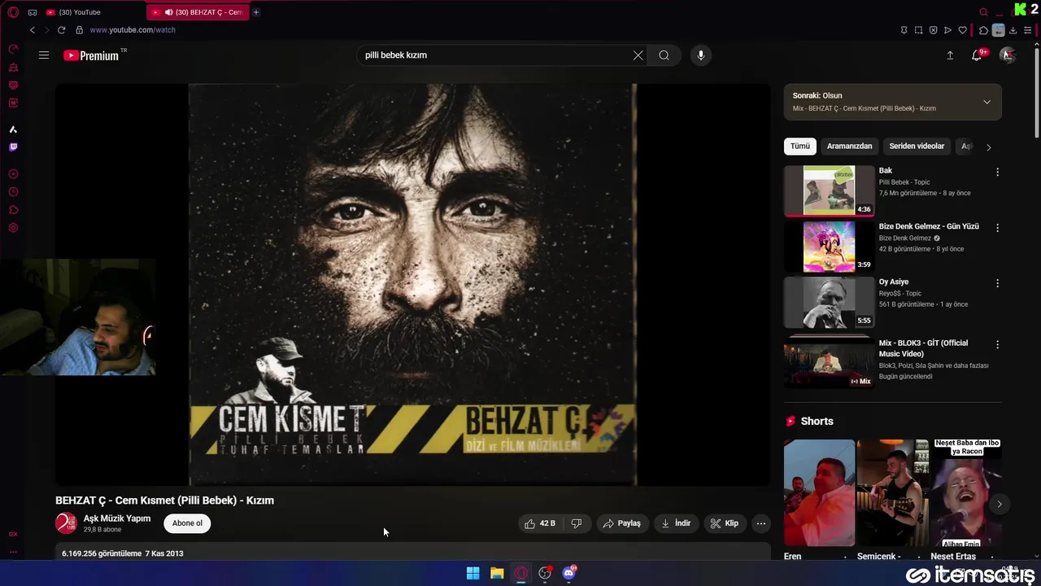Create a clip with Klip button
Screen dimensions: 1041x586
click(724, 523)
